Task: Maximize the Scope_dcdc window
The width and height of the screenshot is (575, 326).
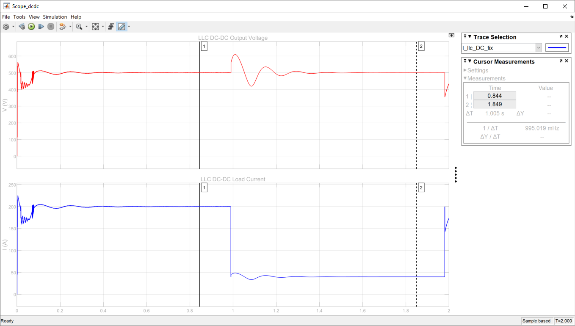Action: pos(545,6)
